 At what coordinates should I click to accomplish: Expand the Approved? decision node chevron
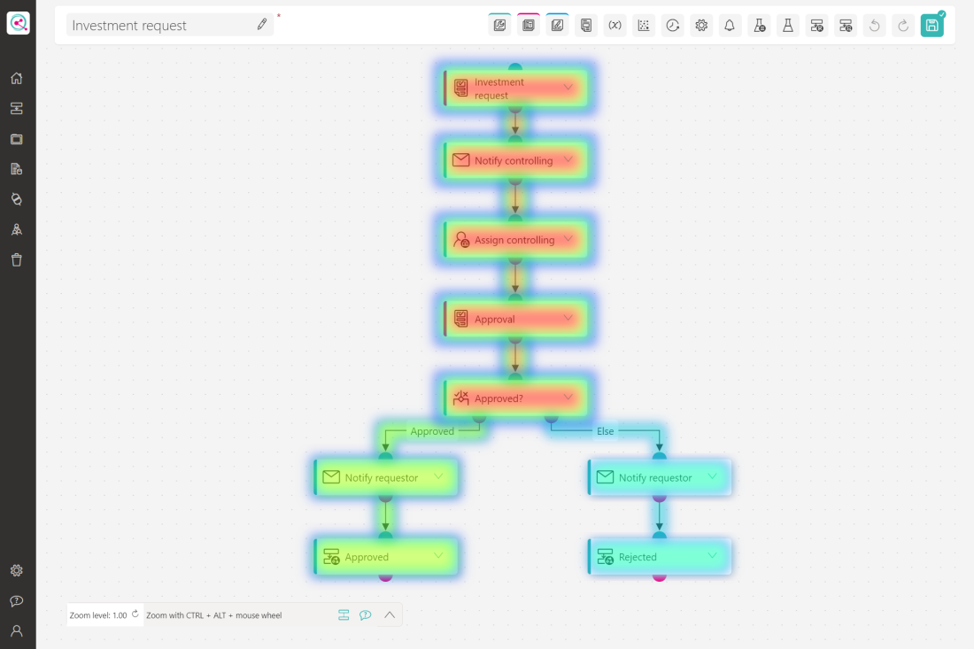click(568, 398)
